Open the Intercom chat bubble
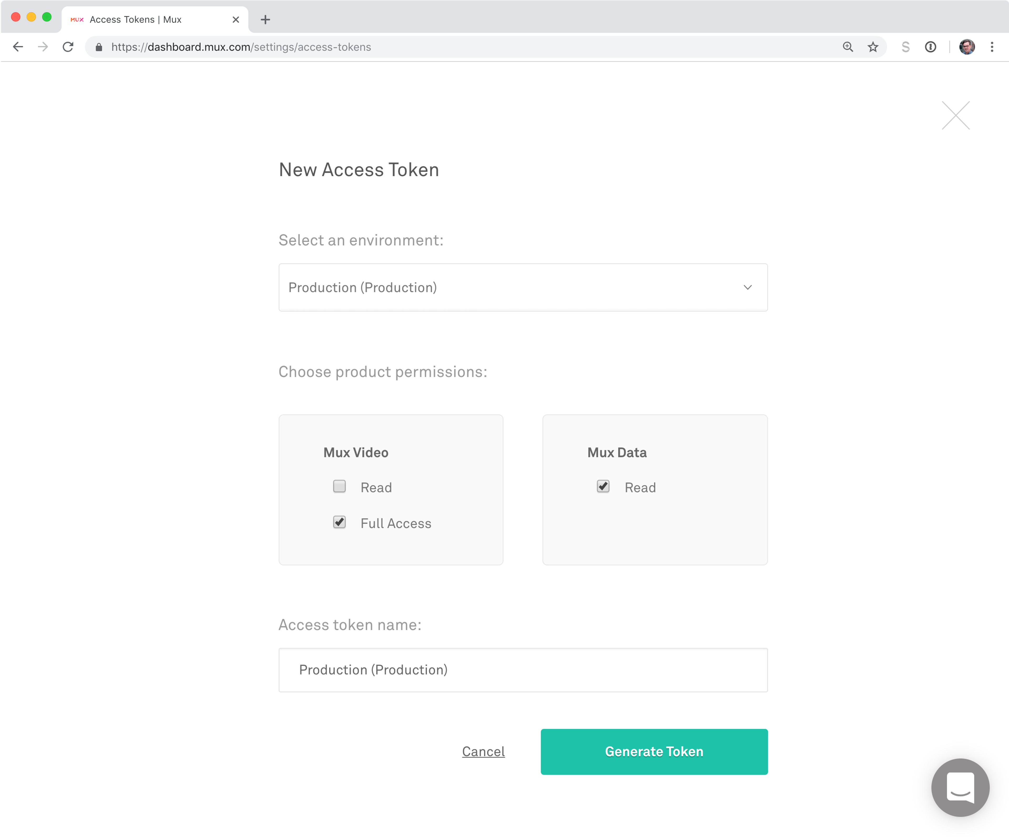Image resolution: width=1009 pixels, height=837 pixels. click(x=960, y=787)
